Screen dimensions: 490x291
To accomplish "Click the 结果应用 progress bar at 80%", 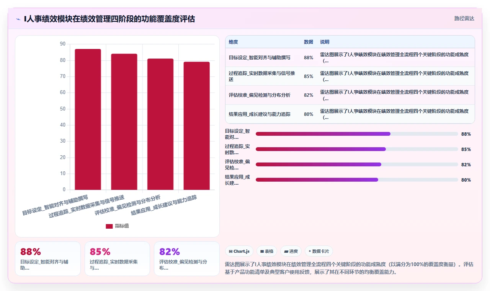I will point(357,180).
